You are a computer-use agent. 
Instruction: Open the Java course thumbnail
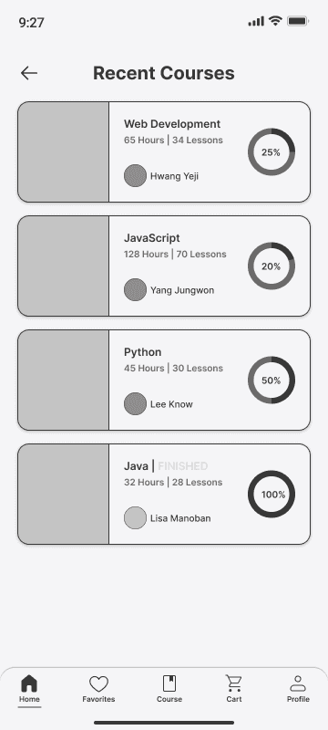coord(63,494)
